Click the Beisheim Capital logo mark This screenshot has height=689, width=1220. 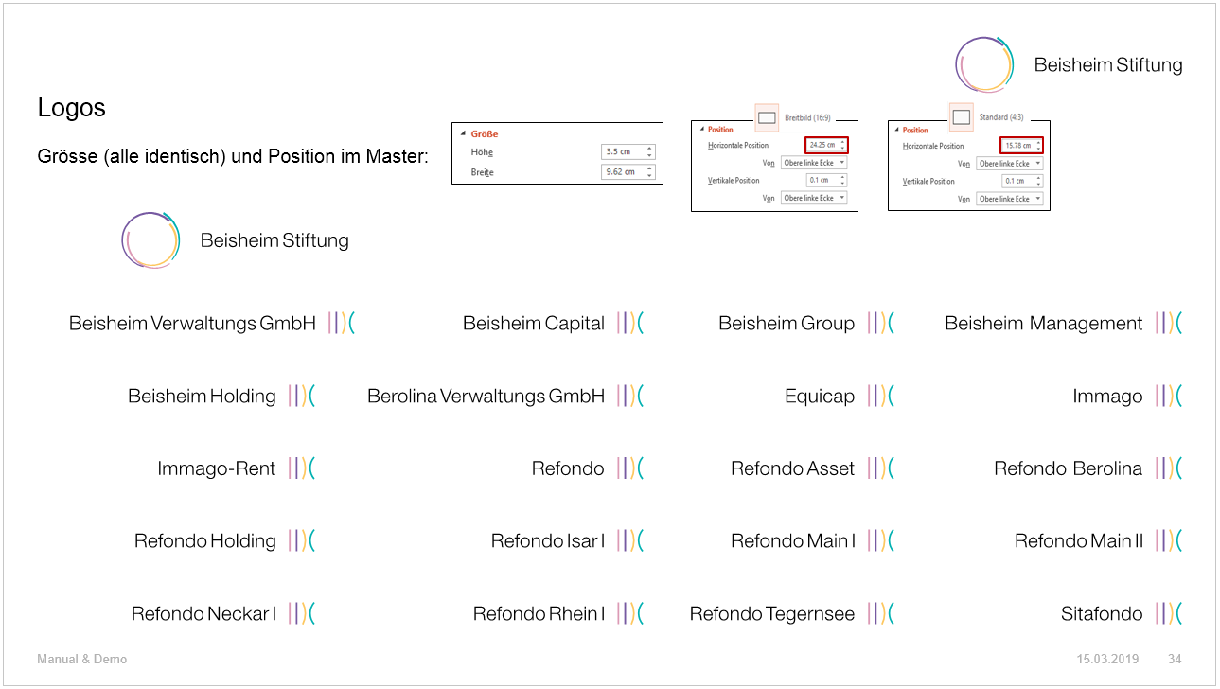tap(630, 323)
